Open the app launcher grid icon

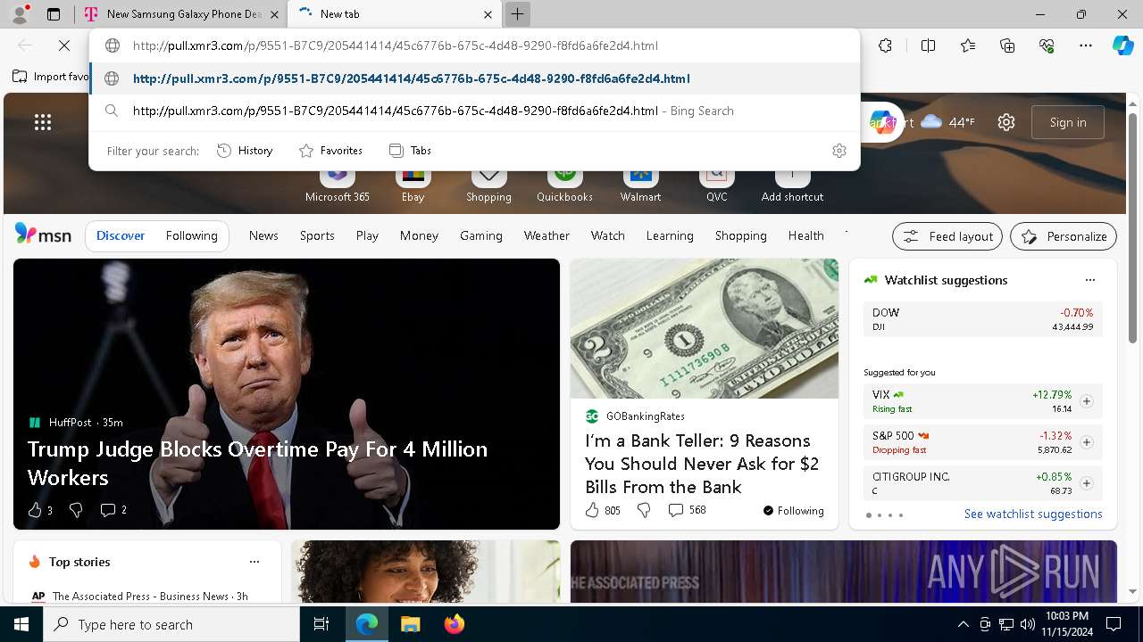43,122
